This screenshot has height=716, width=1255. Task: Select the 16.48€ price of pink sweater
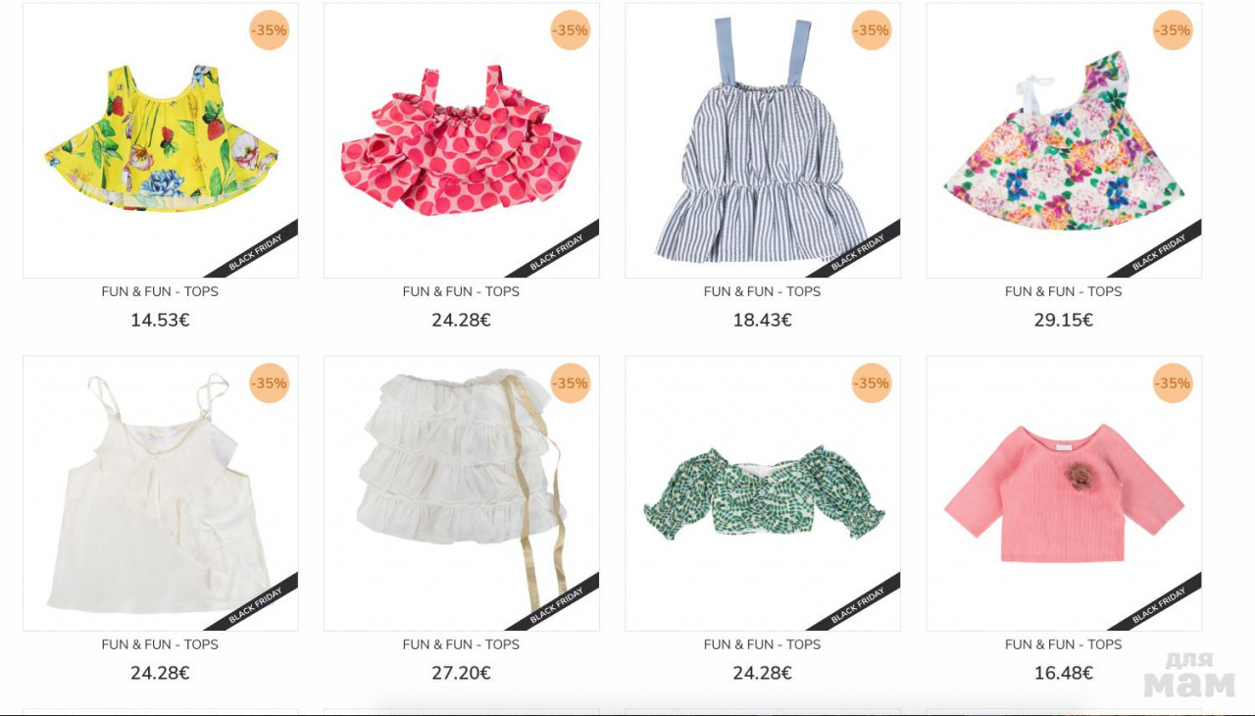(x=1064, y=673)
